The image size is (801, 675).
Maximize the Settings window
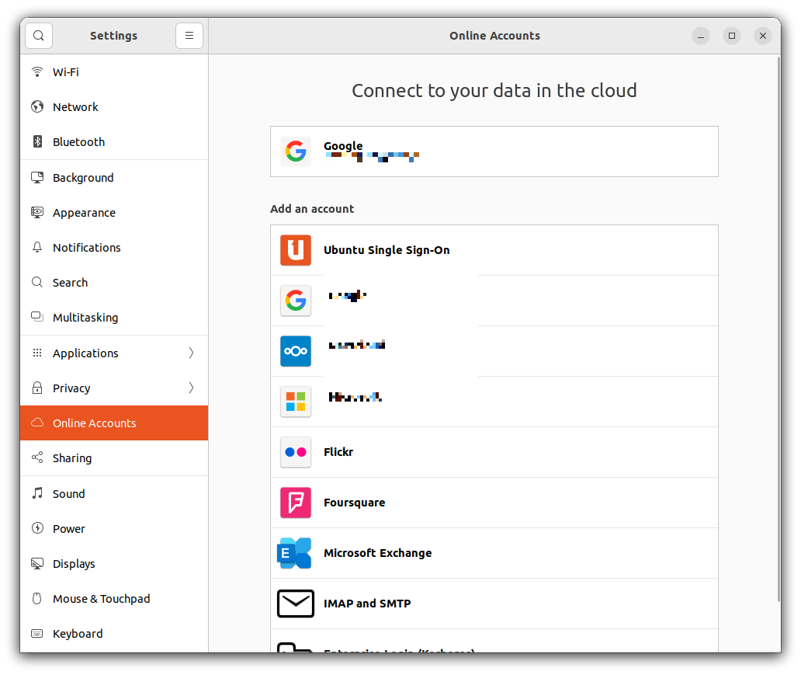pos(731,36)
